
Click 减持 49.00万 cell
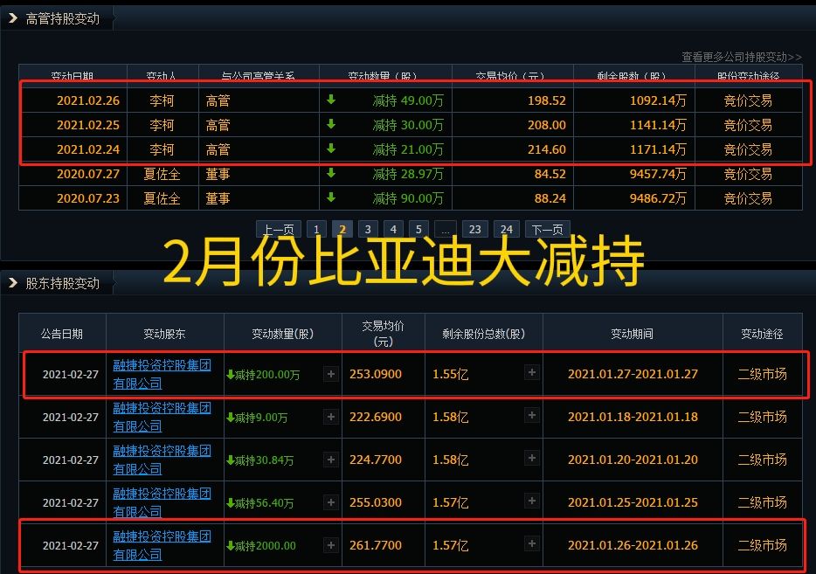click(x=408, y=100)
